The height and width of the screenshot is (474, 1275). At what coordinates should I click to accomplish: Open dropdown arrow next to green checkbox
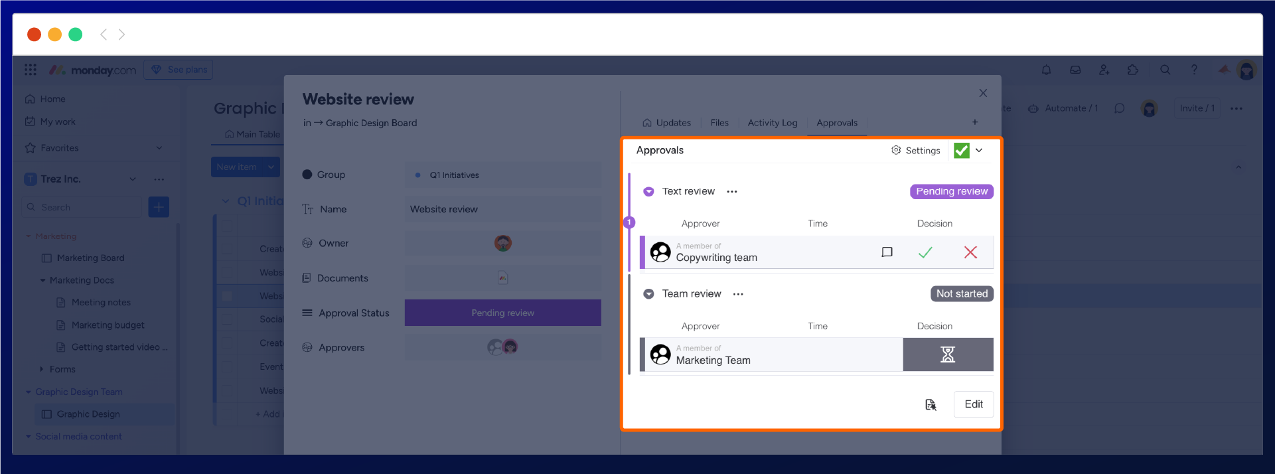(x=979, y=151)
